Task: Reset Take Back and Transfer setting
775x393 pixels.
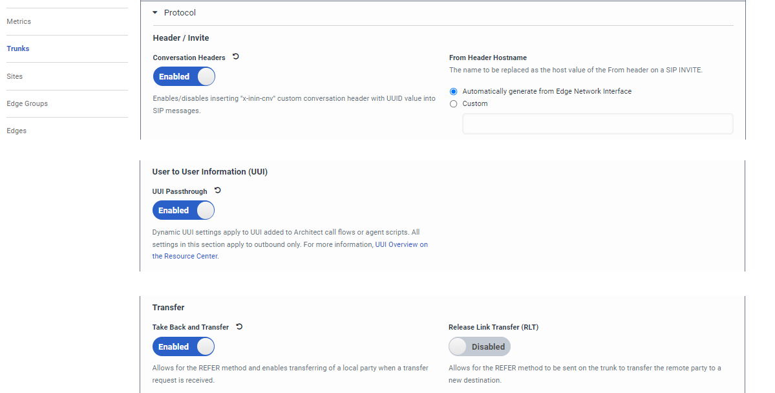Action: (239, 326)
